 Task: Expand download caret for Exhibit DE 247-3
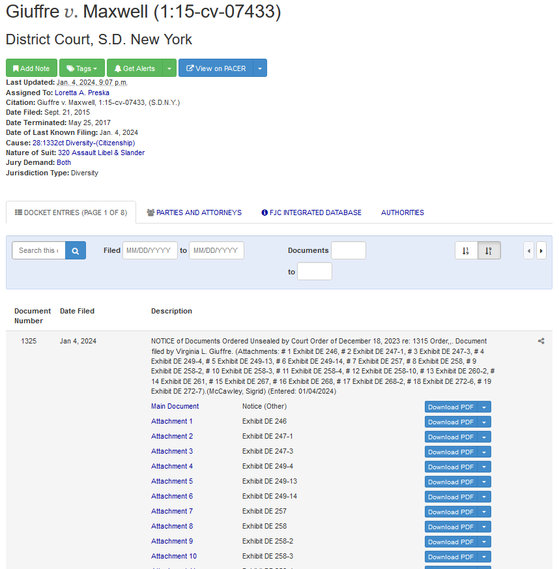484,452
